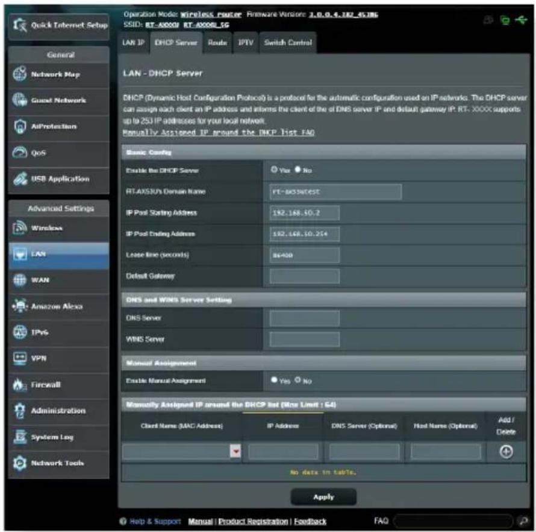Open the Manual link in the footer
Screen dimensions: 536x532
[x=201, y=521]
